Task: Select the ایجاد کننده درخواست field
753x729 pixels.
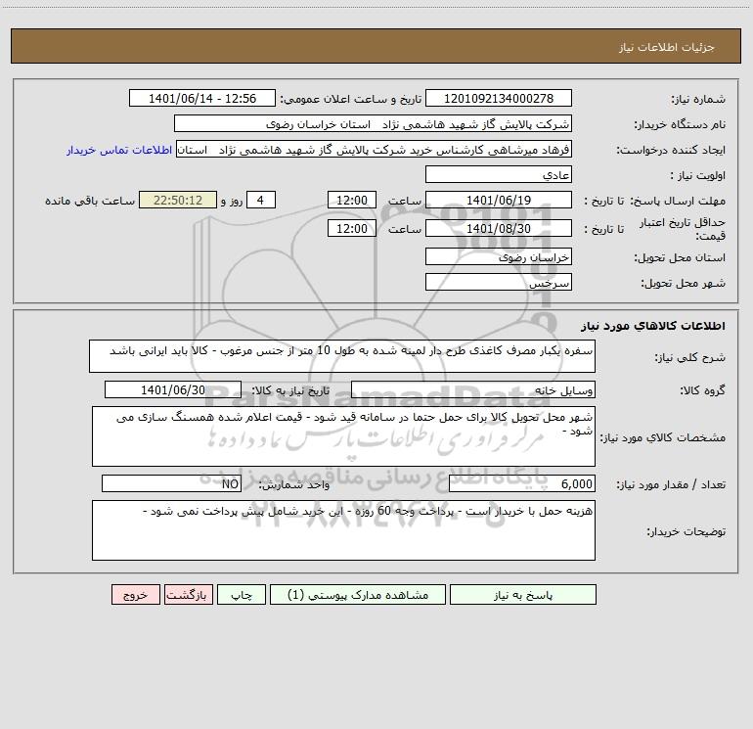Action: click(x=373, y=150)
